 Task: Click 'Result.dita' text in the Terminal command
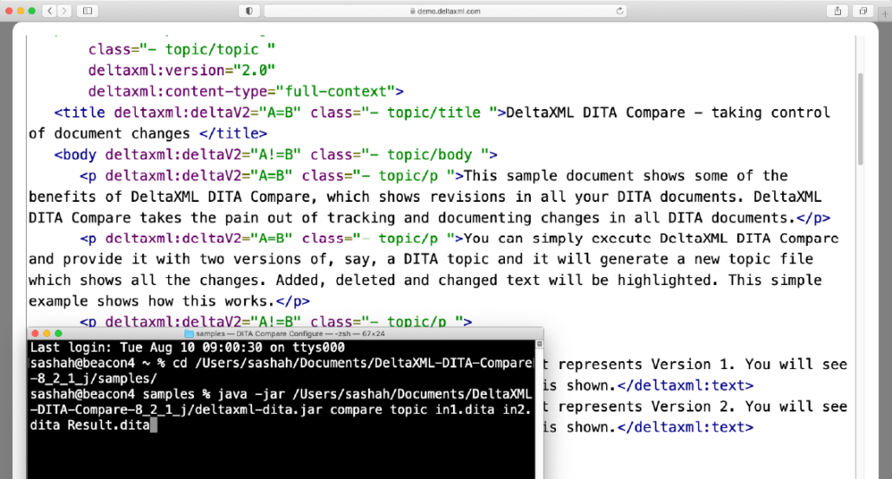pyautogui.click(x=108, y=425)
